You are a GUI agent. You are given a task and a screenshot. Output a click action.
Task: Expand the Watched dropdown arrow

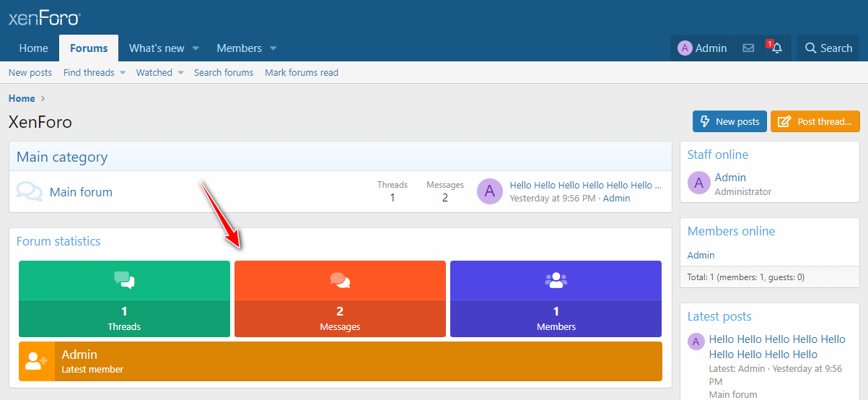point(180,73)
